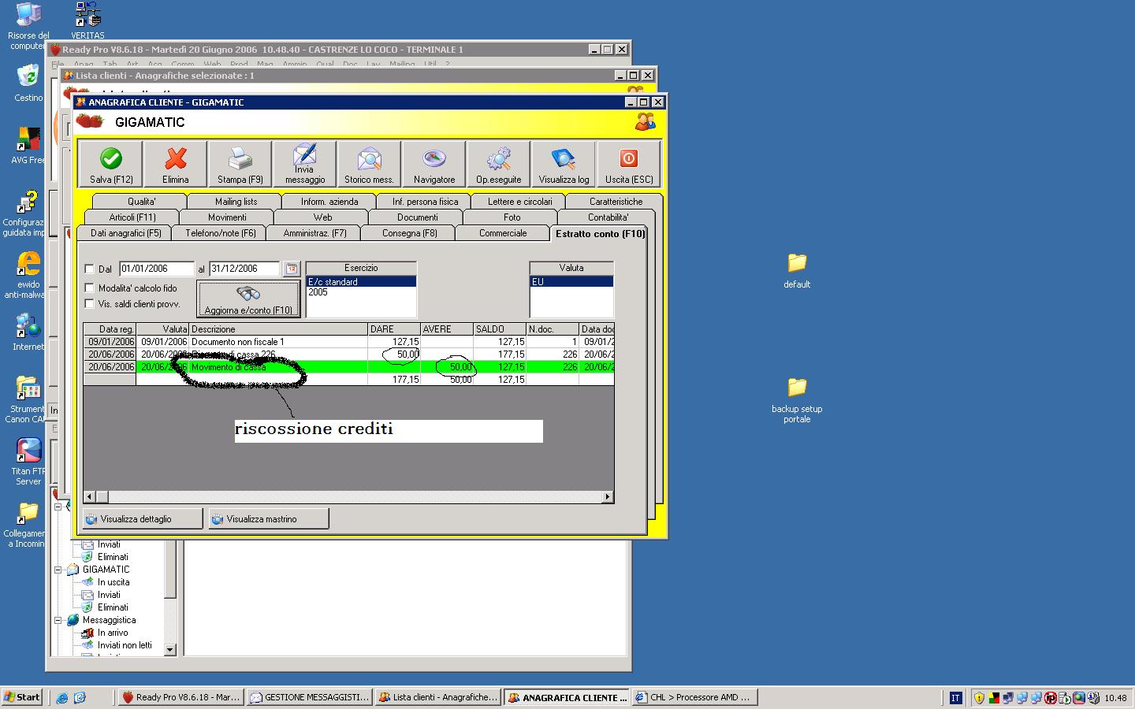Open Articoli (F11) tab
1135x709 pixels.
tap(132, 217)
